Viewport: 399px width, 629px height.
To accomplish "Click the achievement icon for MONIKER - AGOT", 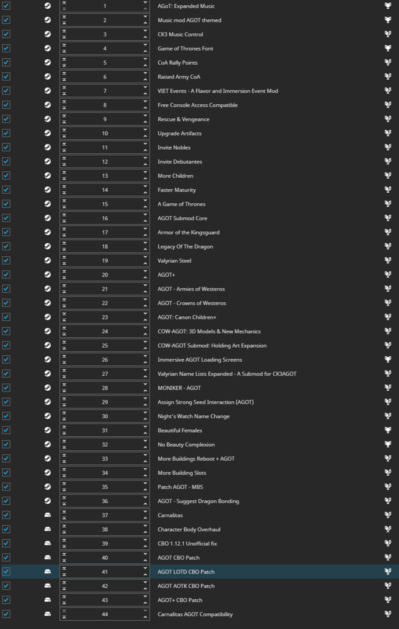I will click(x=388, y=387).
